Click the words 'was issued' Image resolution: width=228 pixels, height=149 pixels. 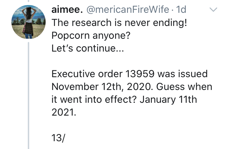[183, 74]
